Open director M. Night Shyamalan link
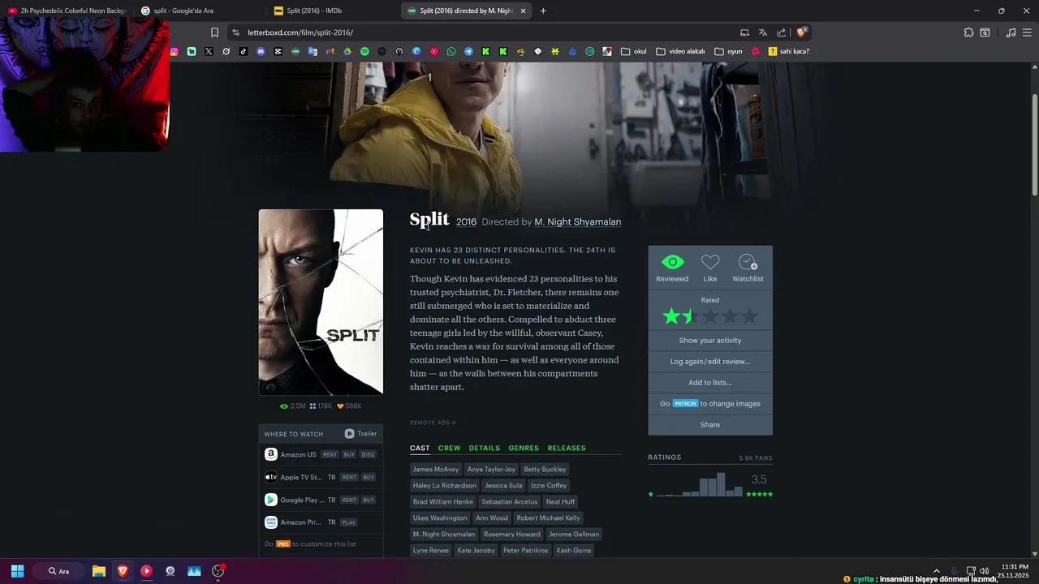Screen dimensions: 1039x584 pyautogui.click(x=577, y=221)
